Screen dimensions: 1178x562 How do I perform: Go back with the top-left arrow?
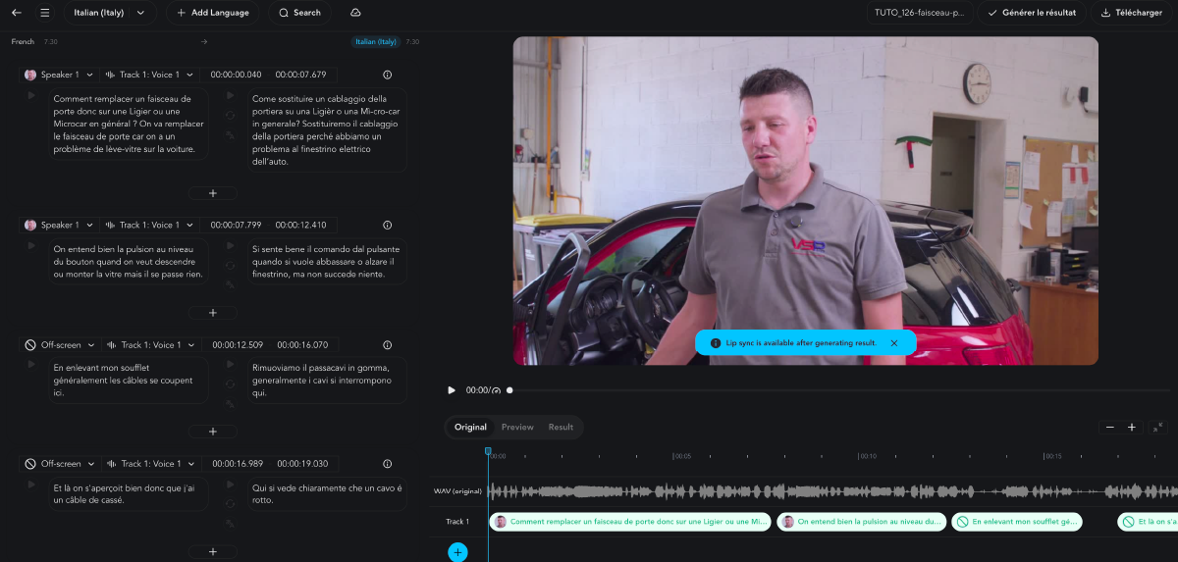[17, 13]
